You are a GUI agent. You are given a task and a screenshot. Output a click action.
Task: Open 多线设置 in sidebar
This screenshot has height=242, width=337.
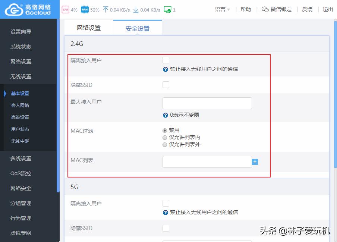point(21,158)
